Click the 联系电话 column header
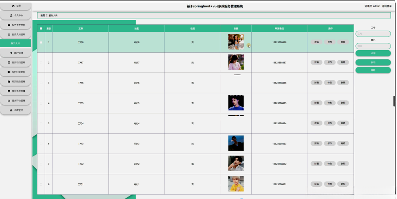This screenshot has height=199, width=397. click(280, 29)
